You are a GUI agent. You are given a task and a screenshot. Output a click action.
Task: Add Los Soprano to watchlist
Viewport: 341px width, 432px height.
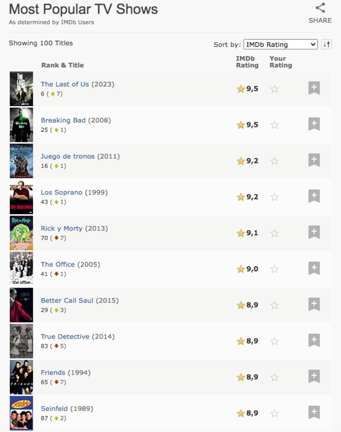(x=314, y=196)
